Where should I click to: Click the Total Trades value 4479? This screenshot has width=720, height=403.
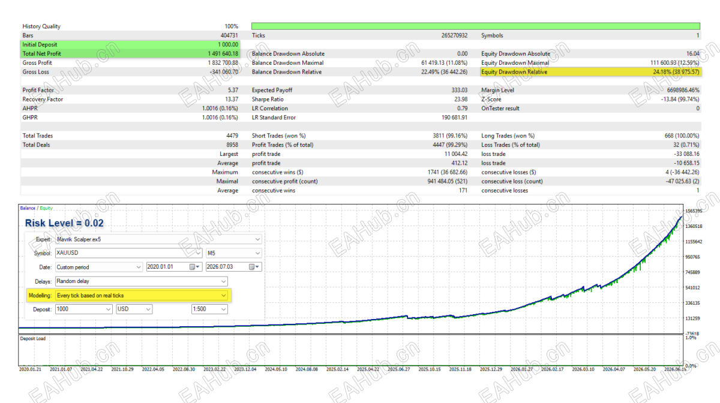[232, 136]
